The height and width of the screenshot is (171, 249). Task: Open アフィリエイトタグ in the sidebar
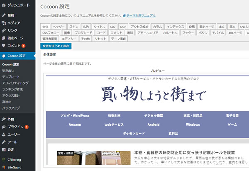click(x=15, y=83)
